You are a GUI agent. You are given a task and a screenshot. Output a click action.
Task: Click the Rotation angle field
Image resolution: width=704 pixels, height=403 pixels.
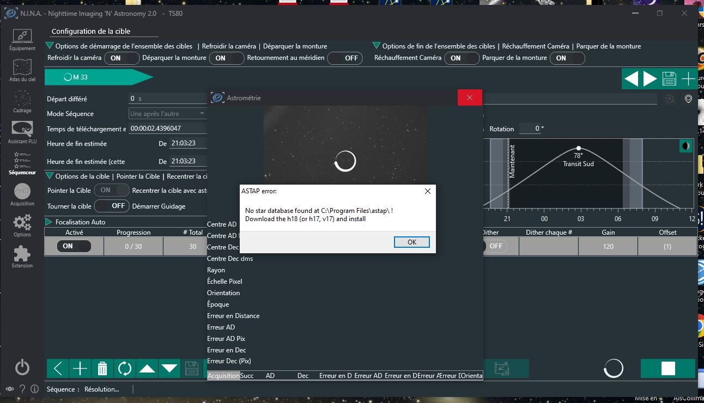[x=532, y=129]
